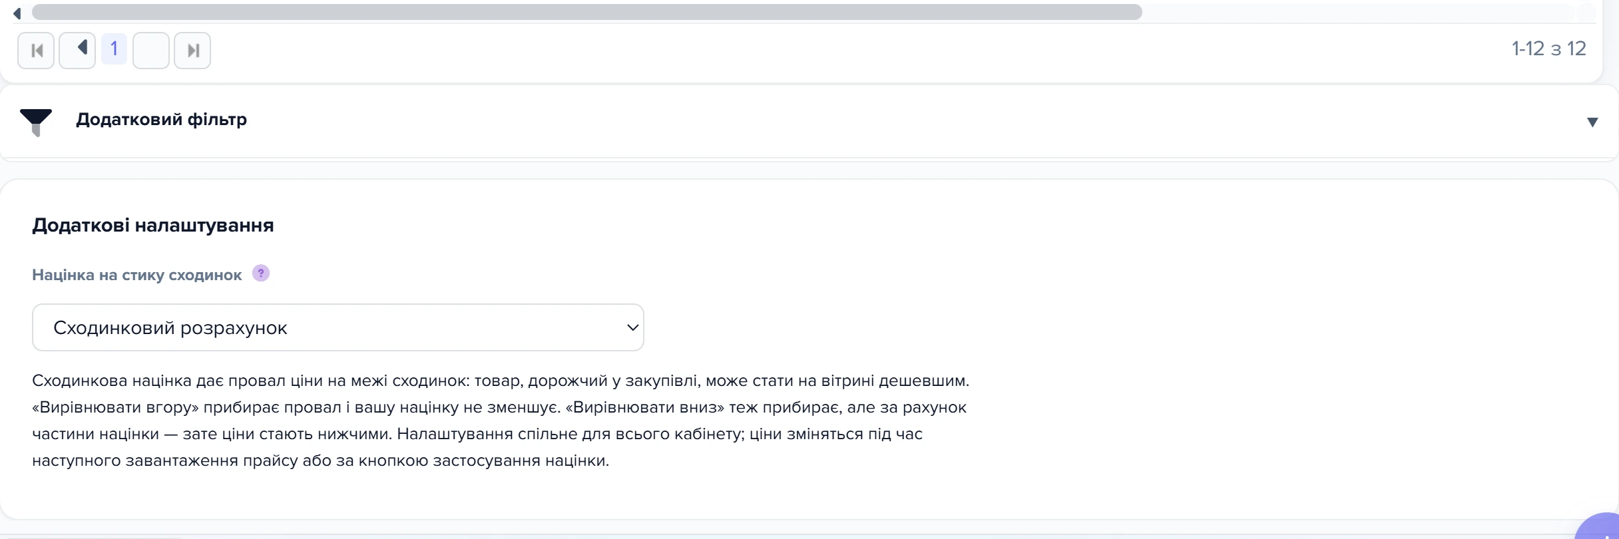1619x539 pixels.
Task: Go to the first page of results
Action: [36, 51]
